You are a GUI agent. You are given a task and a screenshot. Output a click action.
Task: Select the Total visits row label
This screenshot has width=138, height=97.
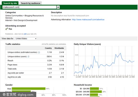(12, 69)
